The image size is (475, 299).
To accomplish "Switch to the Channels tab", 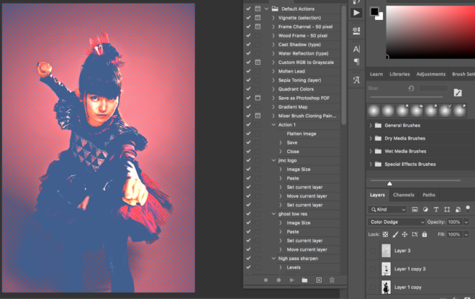I will [403, 195].
